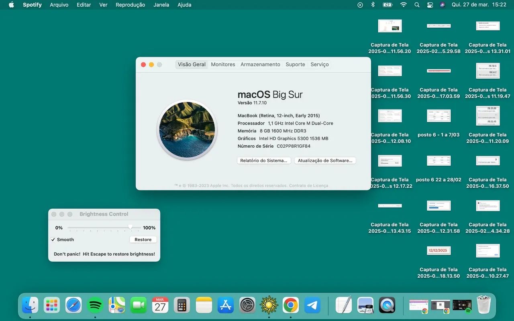Image resolution: width=514 pixels, height=321 pixels.
Task: Click serial number C02PP8R1GF84
Action: (x=294, y=146)
